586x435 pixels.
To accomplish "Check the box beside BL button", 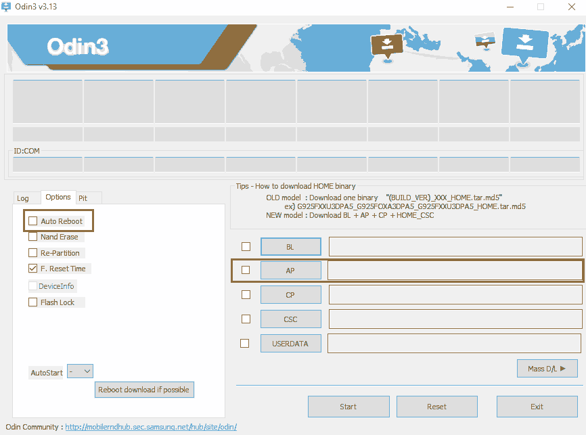I will 246,247.
